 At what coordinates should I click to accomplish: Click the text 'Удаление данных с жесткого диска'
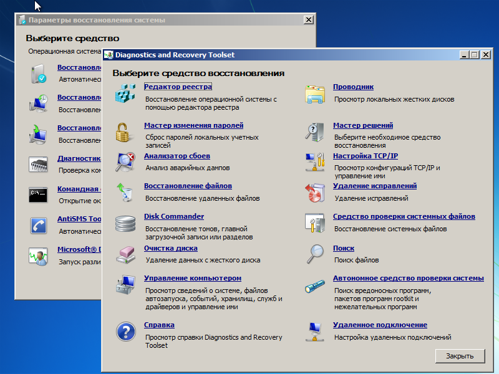203,260
